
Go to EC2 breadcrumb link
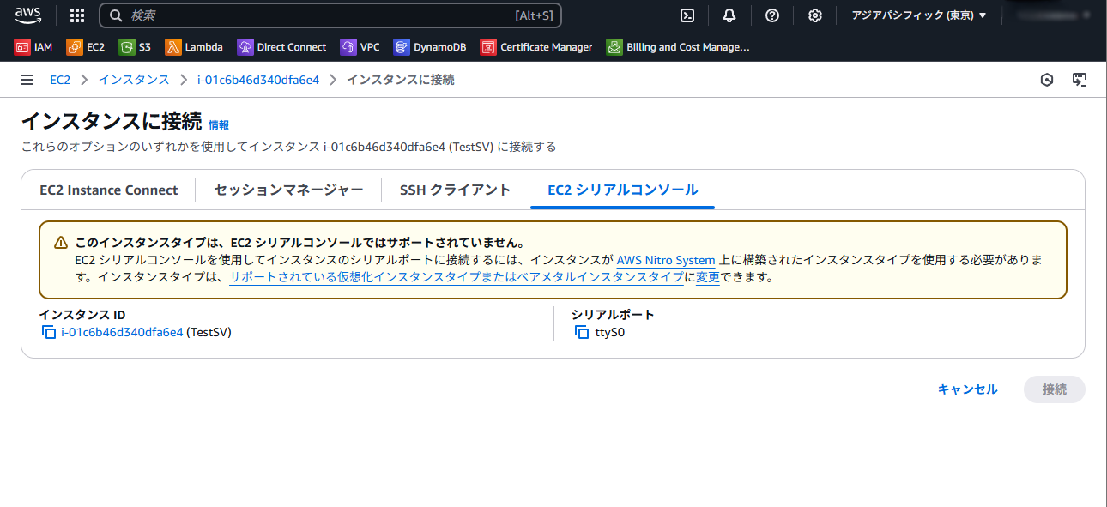(60, 80)
